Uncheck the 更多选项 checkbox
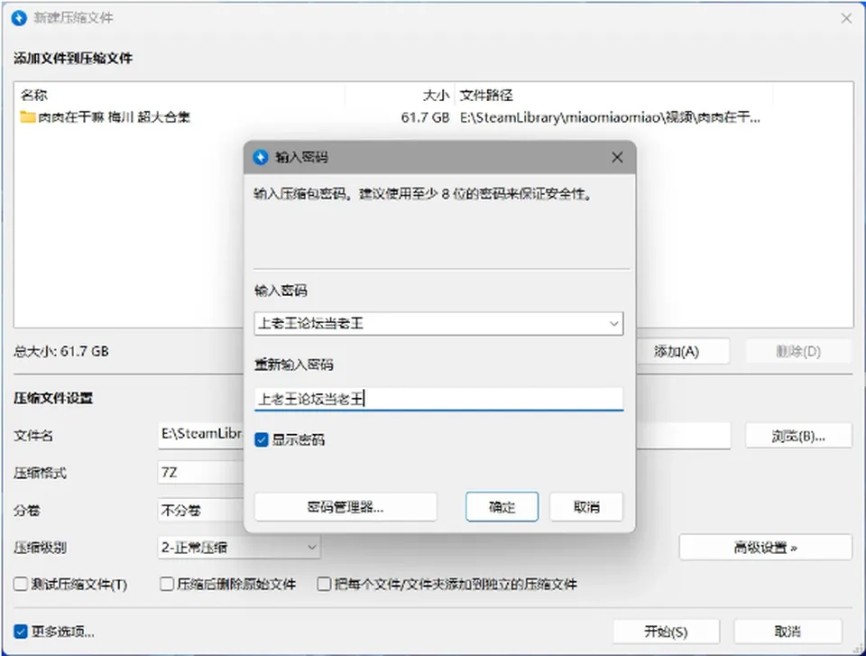 [21, 632]
